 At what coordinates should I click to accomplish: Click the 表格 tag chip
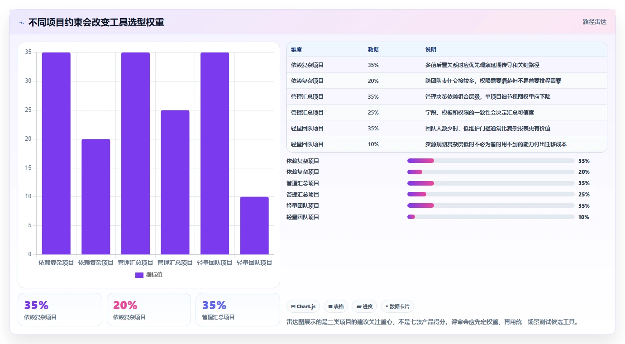pos(336,306)
